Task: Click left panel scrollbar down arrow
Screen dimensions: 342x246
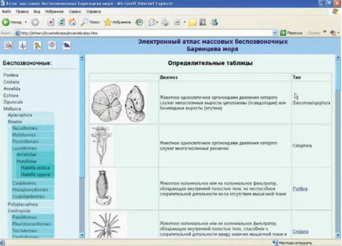Action: (x=82, y=235)
